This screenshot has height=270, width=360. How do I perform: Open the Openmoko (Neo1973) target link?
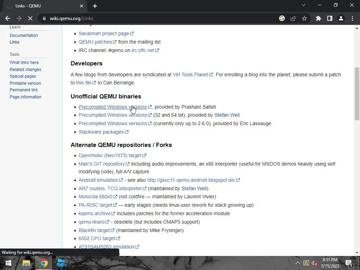point(112,155)
